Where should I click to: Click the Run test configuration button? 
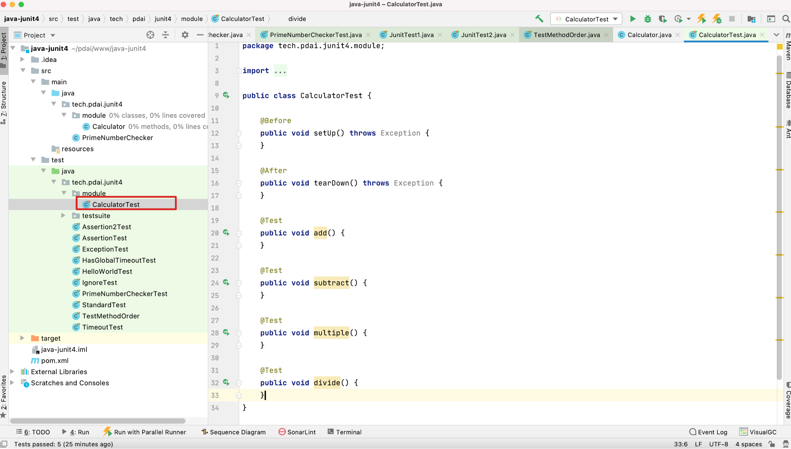coord(632,20)
